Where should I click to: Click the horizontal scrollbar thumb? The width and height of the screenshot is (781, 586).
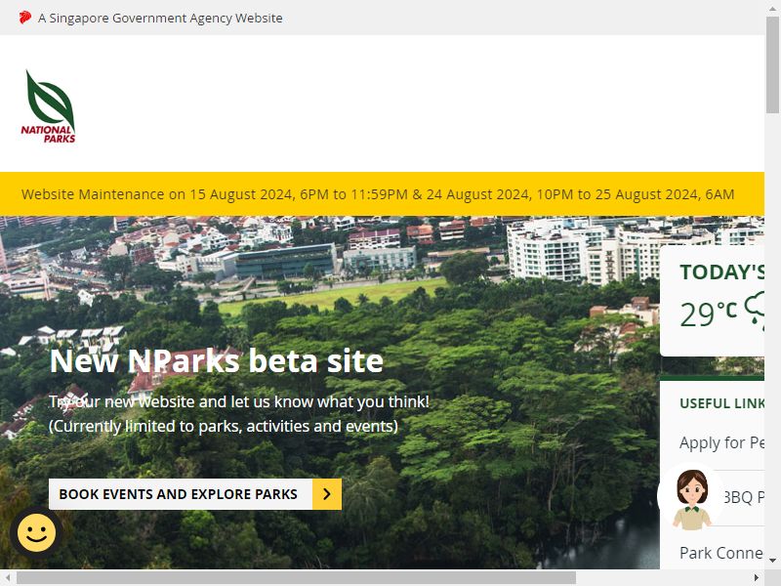pos(297,578)
